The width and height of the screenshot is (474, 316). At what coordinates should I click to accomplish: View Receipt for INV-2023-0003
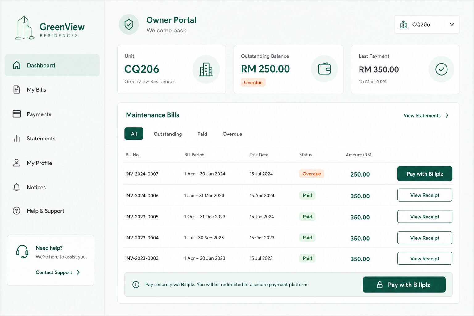(425, 259)
